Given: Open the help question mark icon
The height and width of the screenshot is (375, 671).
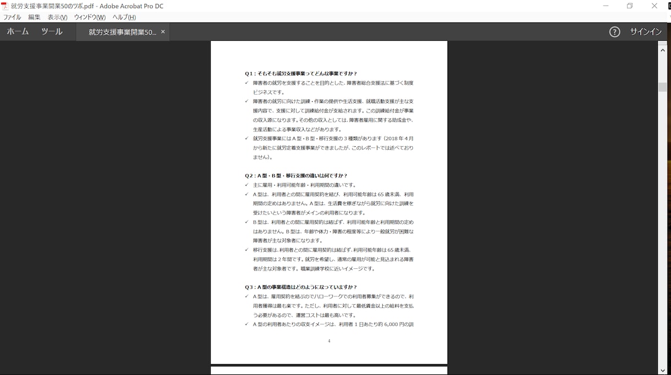Looking at the screenshot, I should tap(615, 32).
